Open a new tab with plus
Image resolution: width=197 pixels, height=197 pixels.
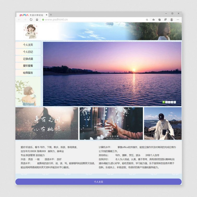click(x=51, y=15)
